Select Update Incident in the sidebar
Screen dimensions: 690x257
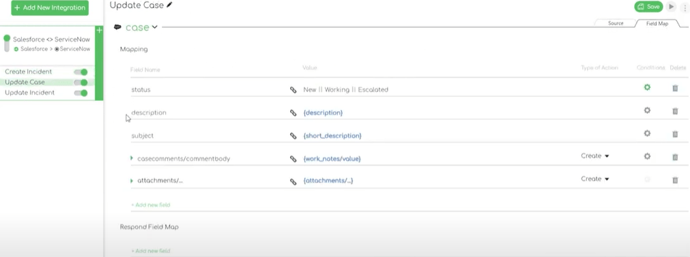[x=29, y=93]
